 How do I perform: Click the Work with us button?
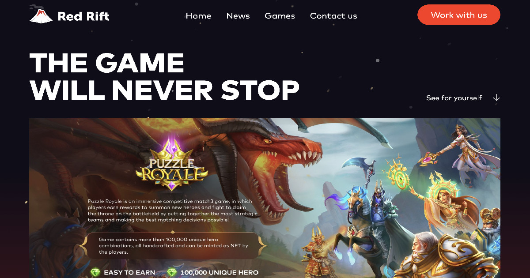459,15
